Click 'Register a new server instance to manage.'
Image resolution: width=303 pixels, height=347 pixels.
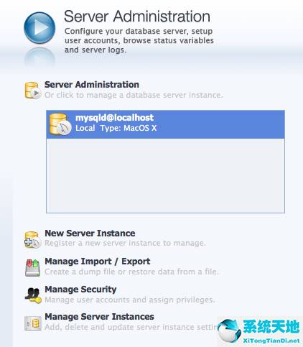point(126,243)
